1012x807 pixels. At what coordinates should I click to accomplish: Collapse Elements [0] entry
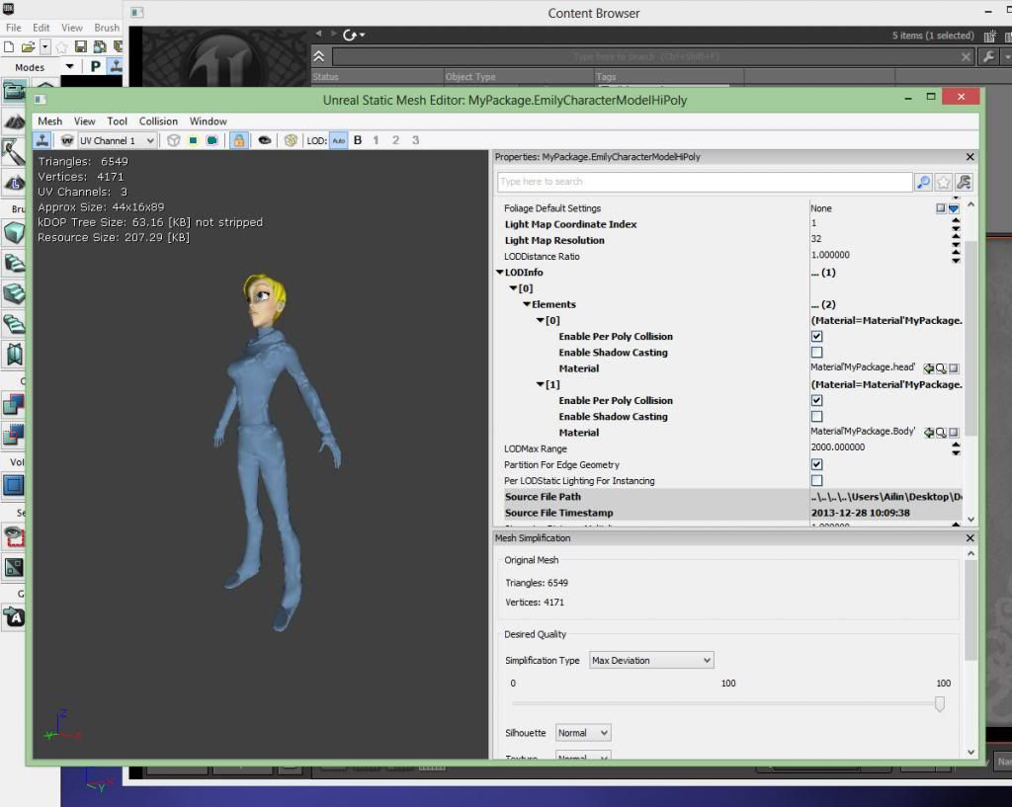point(541,320)
